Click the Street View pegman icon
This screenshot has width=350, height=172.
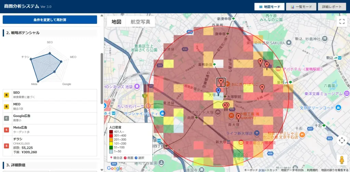click(x=342, y=160)
